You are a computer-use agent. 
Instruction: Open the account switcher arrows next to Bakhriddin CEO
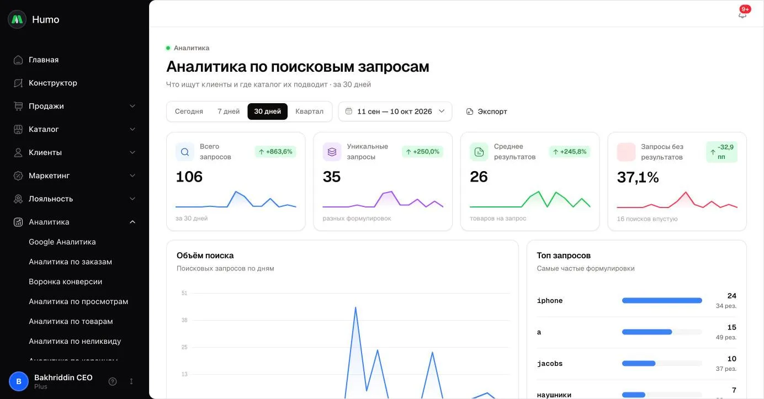[131, 381]
